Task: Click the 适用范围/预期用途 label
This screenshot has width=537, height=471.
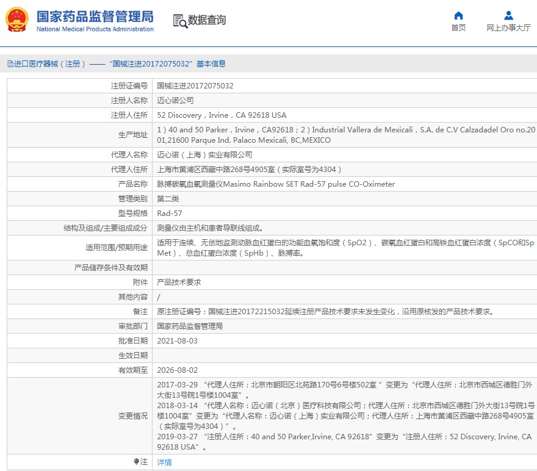Action: point(117,248)
